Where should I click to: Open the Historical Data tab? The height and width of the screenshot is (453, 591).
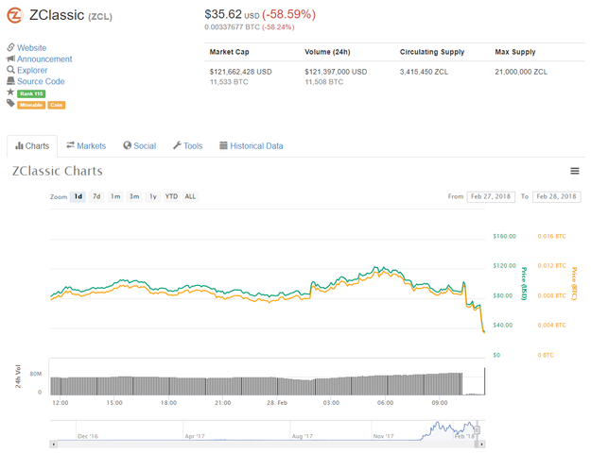[x=252, y=146]
